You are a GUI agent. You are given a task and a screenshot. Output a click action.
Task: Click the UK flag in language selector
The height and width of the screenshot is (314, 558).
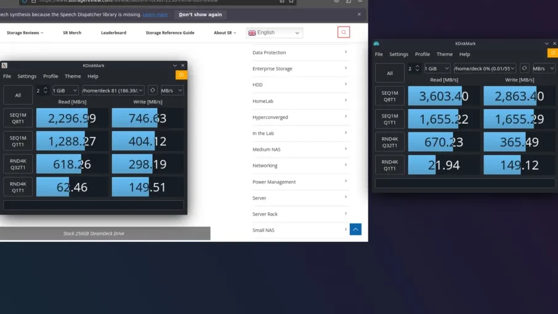[x=252, y=33]
